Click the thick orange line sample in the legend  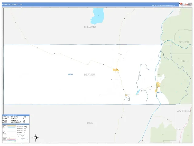pos(12,125)
